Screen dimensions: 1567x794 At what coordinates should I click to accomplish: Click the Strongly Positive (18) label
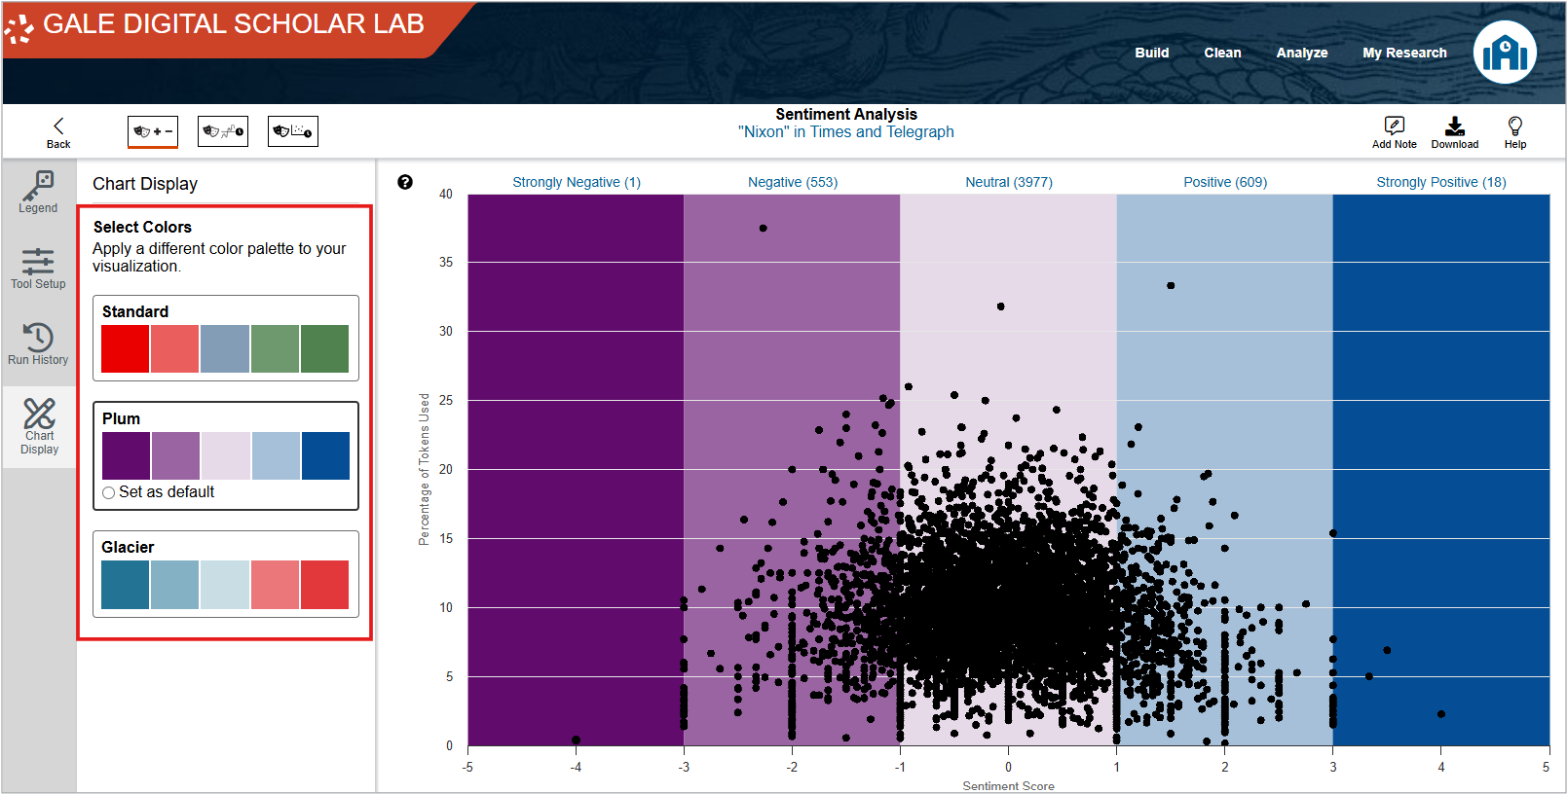tap(1441, 182)
